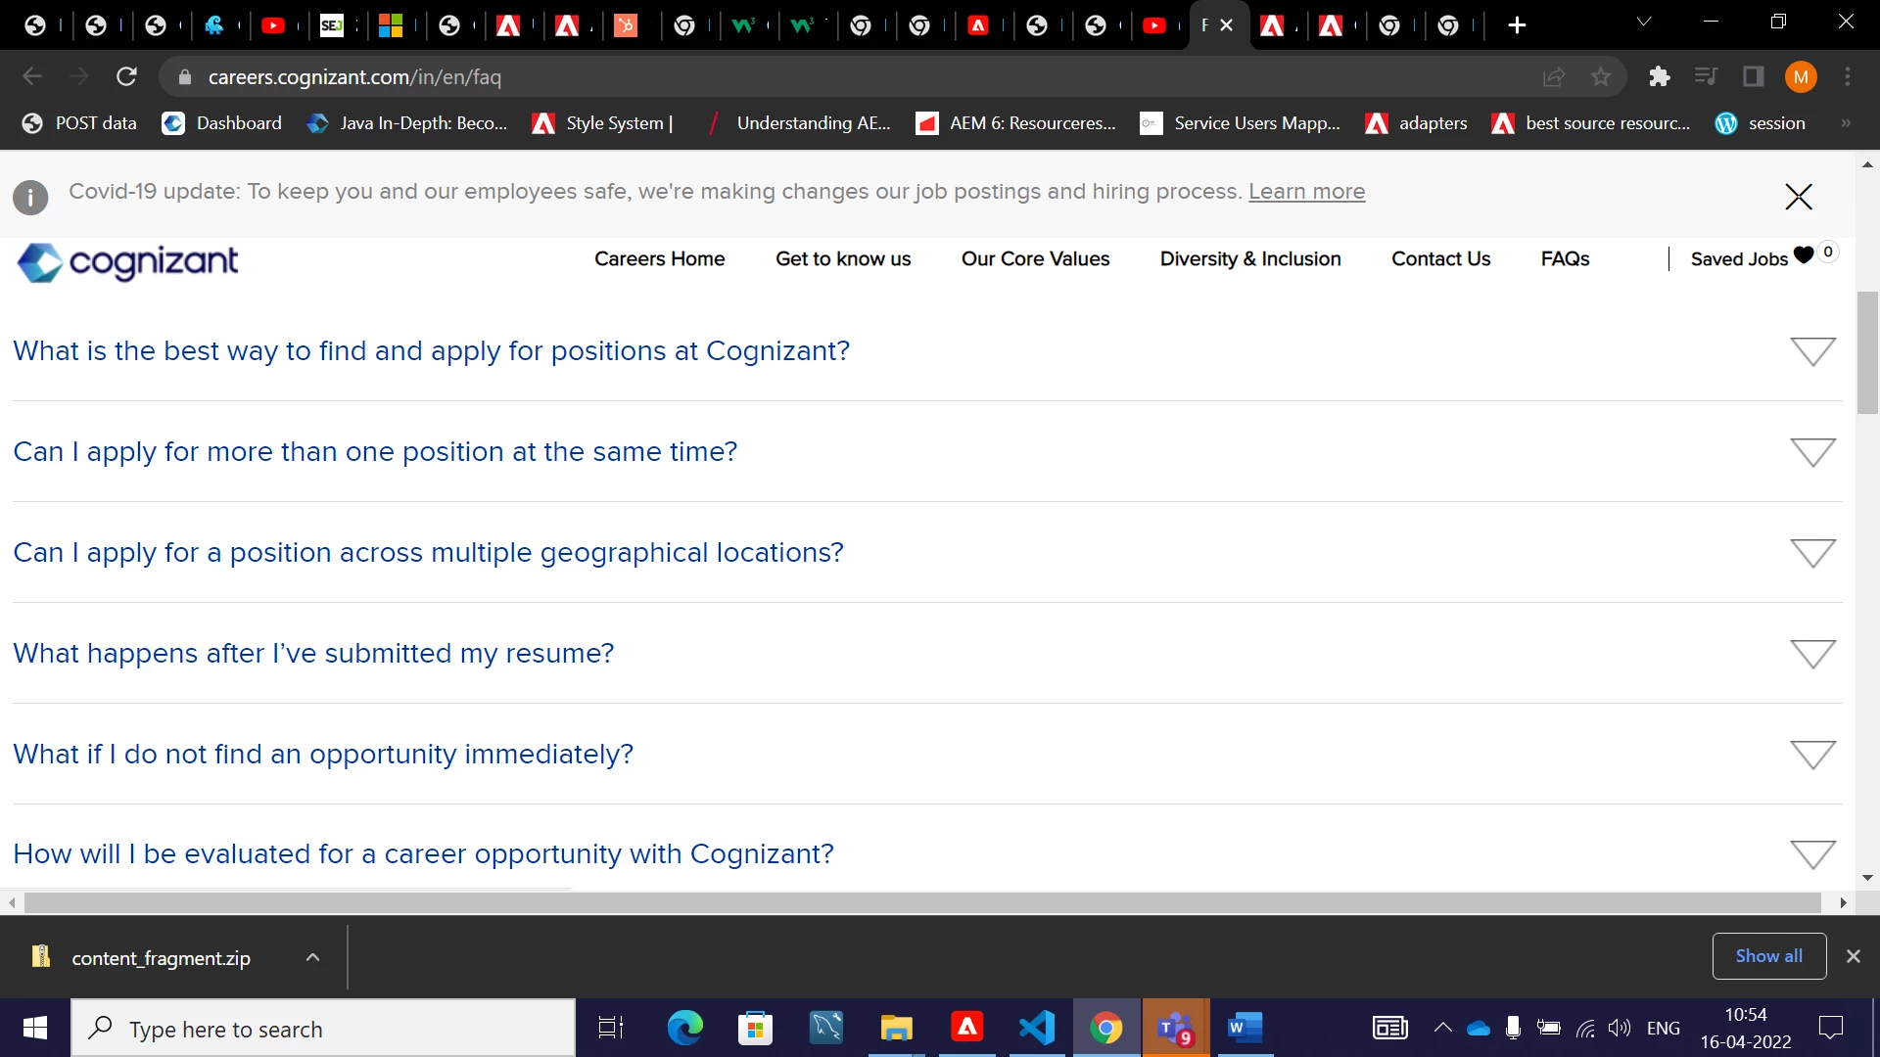The height and width of the screenshot is (1057, 1880).
Task: Open the Careers Home menu item
Action: pos(659,259)
